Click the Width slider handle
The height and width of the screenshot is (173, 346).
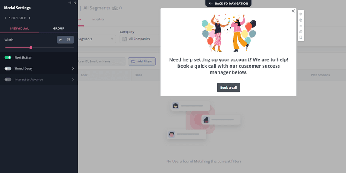click(31, 48)
